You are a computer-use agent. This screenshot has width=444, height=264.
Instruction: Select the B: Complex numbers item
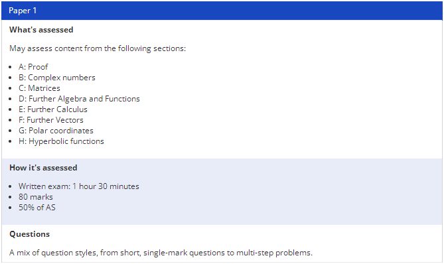click(x=57, y=78)
